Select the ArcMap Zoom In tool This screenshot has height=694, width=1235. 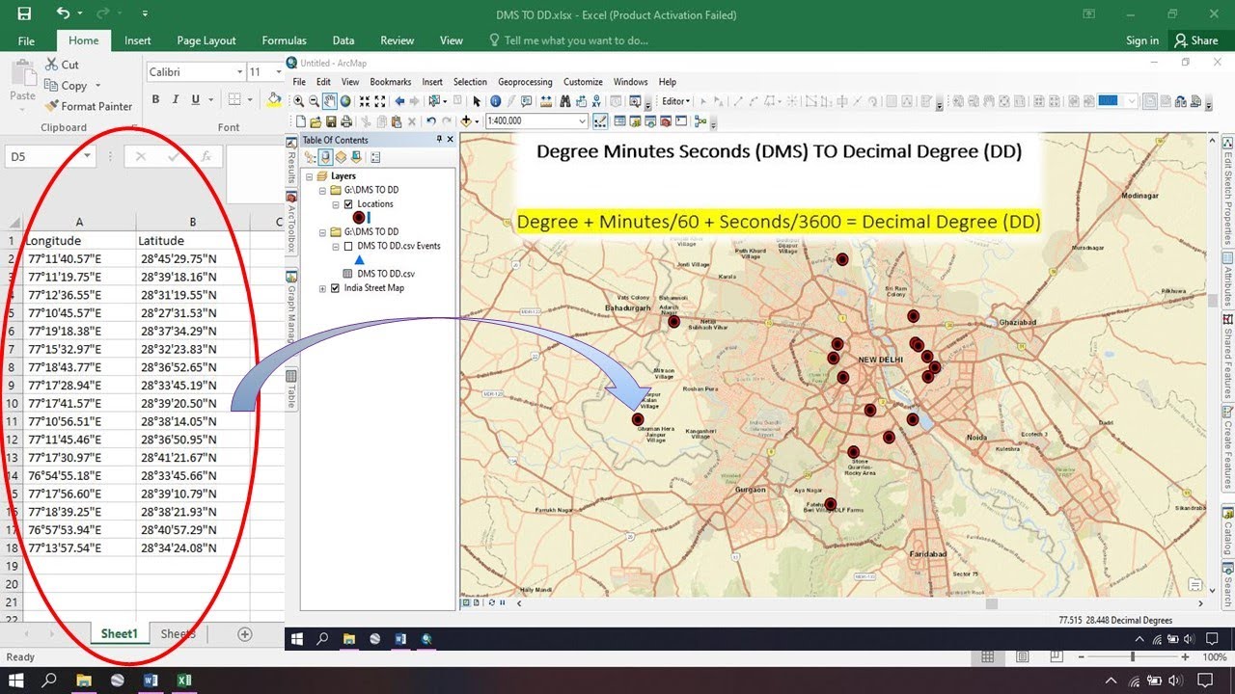point(299,101)
